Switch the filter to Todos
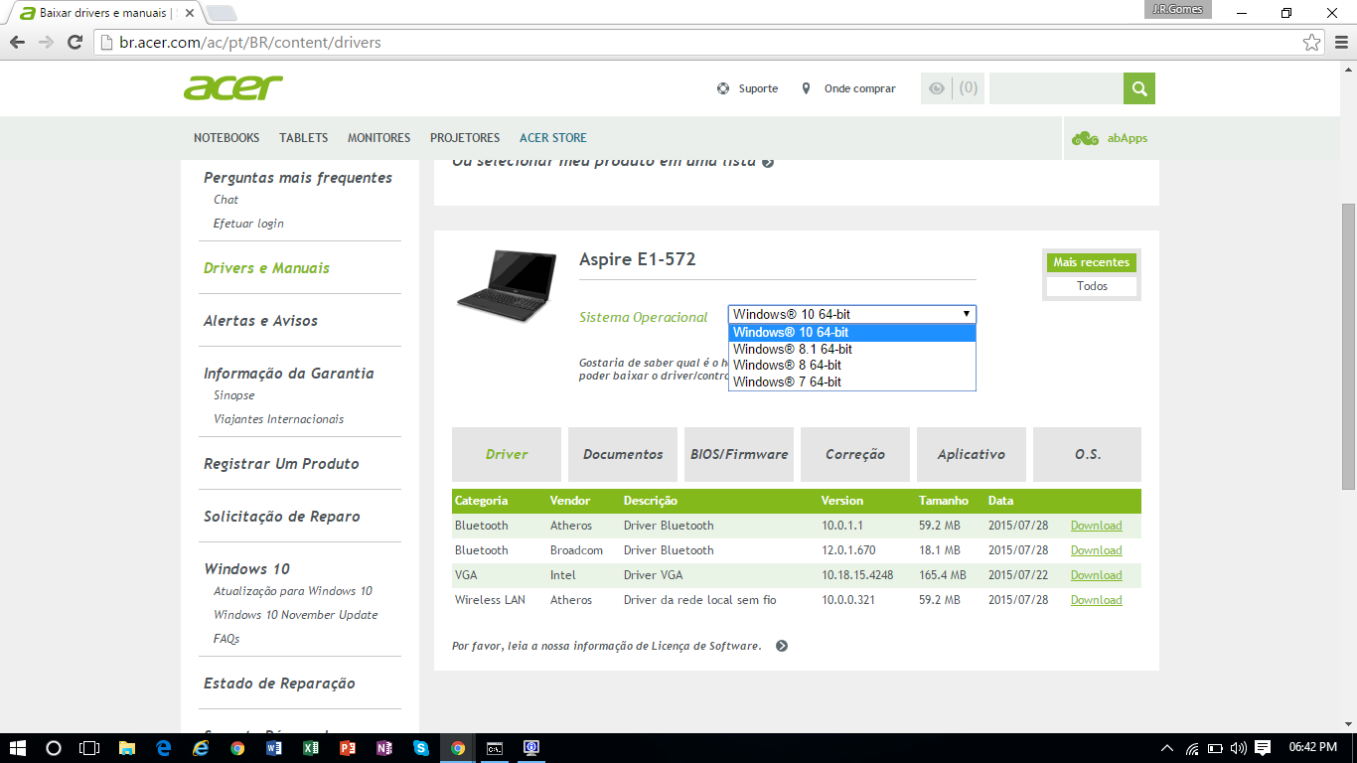 1091,286
